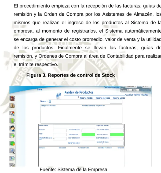This screenshot has width=161, height=173.
Task: Click the Cantidad Transicion column header
Action: tap(105, 148)
